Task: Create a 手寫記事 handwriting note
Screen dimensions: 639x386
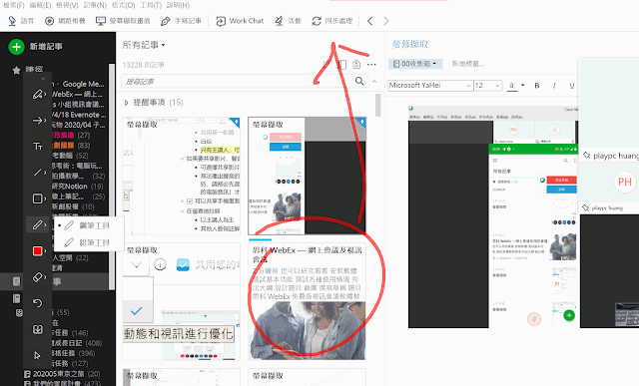Action: tap(181, 21)
